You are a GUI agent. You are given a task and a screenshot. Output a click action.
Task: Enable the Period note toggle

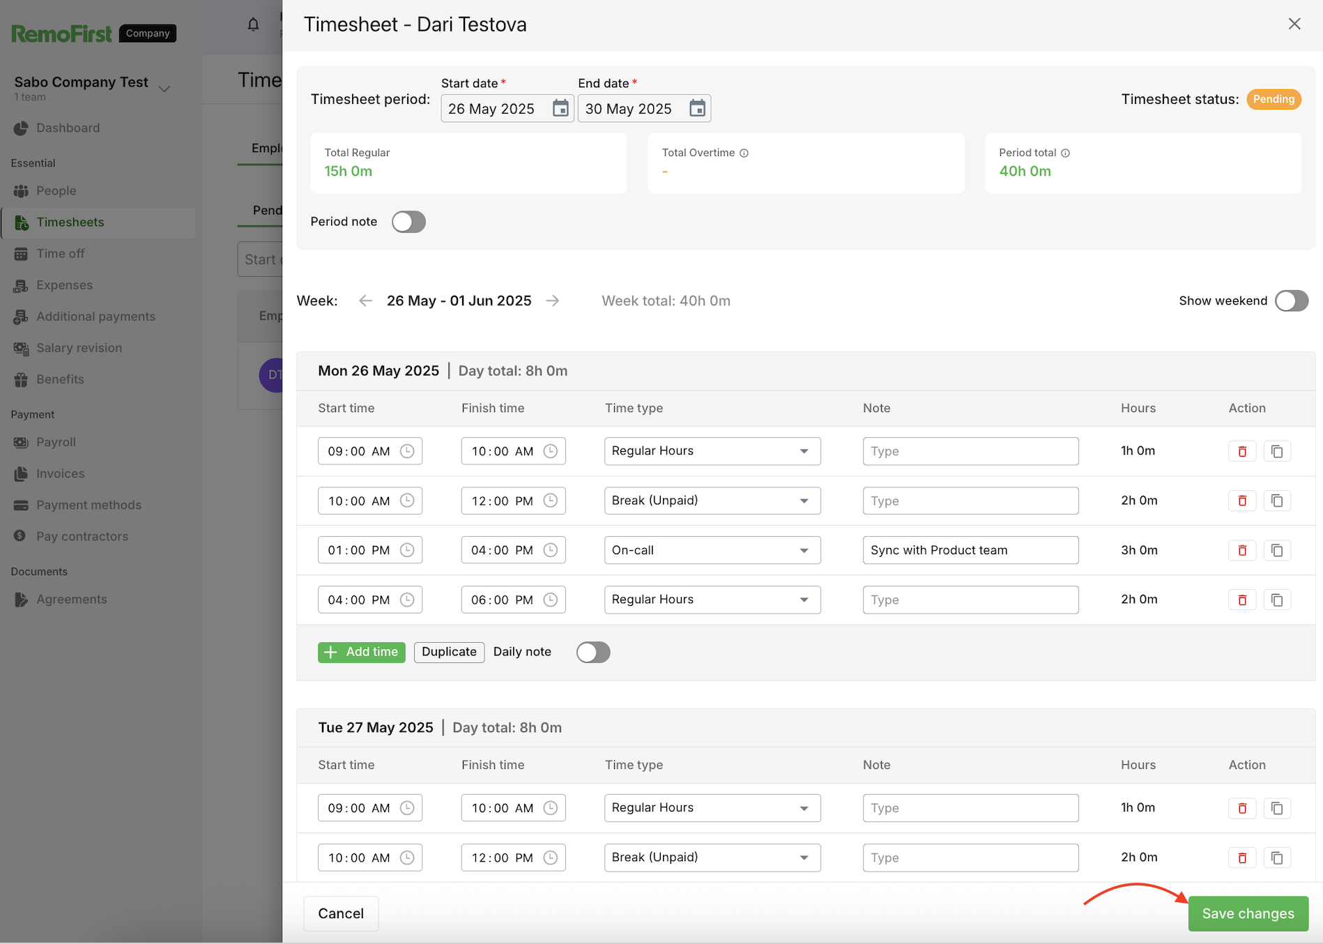tap(408, 222)
